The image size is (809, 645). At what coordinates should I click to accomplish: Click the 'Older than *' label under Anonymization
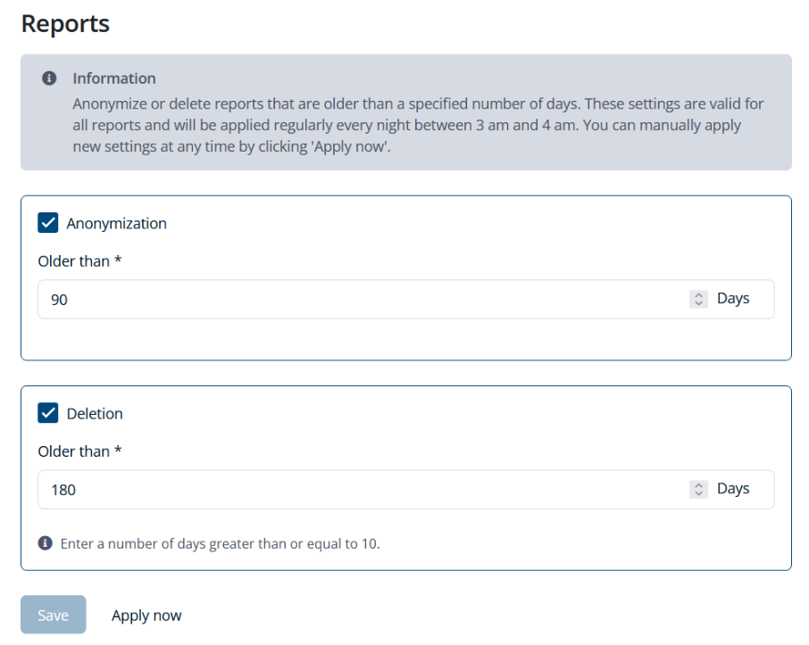80,261
